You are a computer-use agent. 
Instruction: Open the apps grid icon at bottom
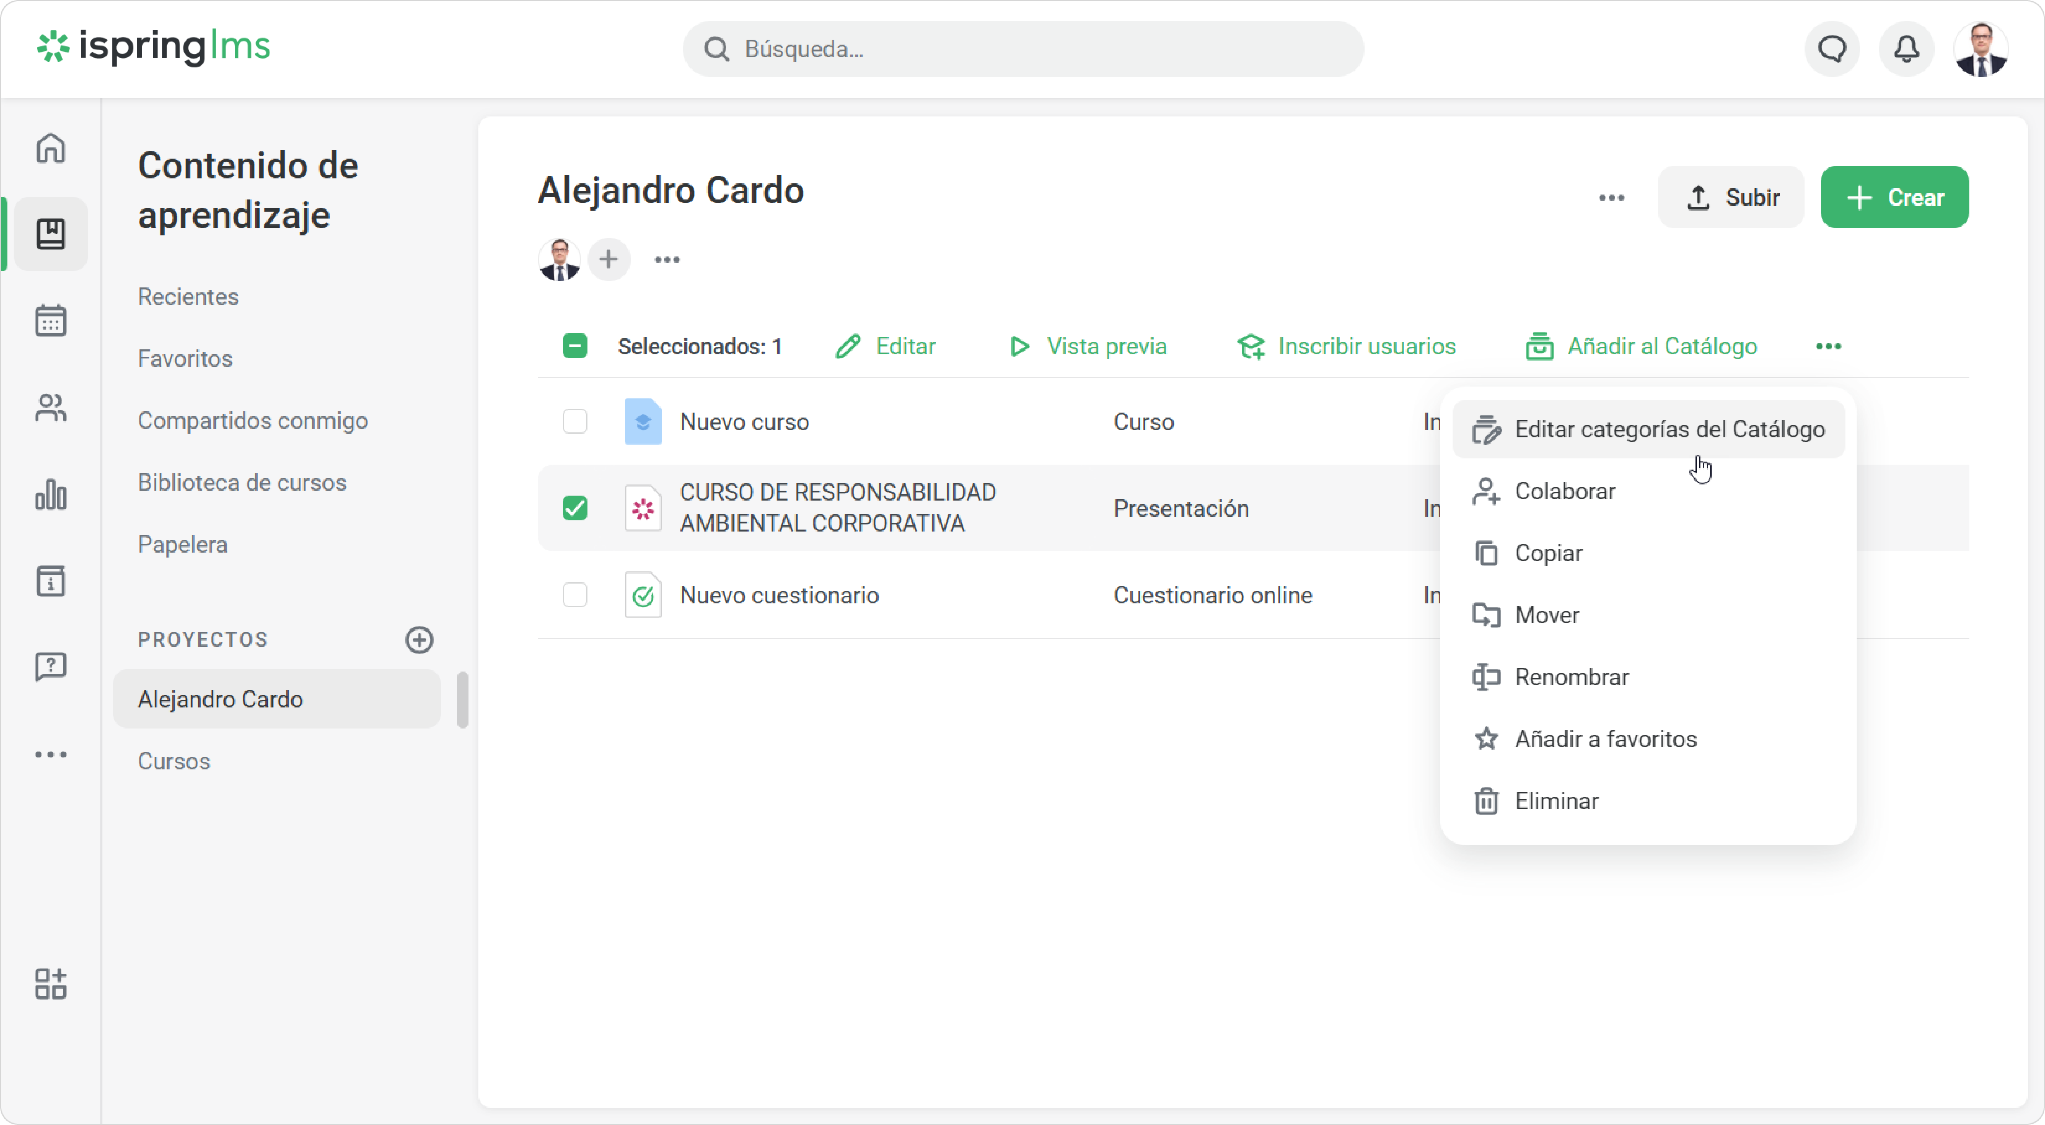point(51,984)
